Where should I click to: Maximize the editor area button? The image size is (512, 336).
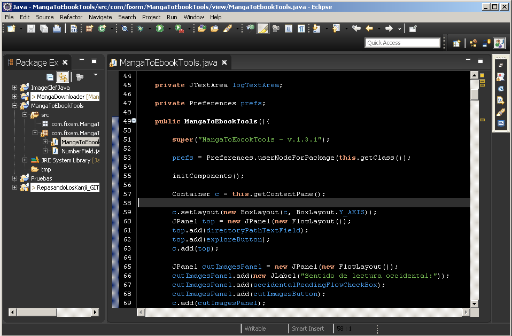pos(480,61)
